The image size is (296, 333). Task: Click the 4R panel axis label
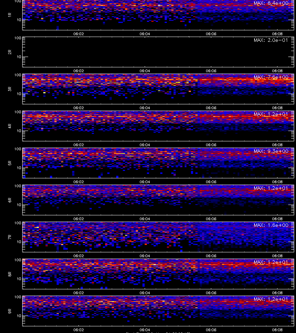10,126
